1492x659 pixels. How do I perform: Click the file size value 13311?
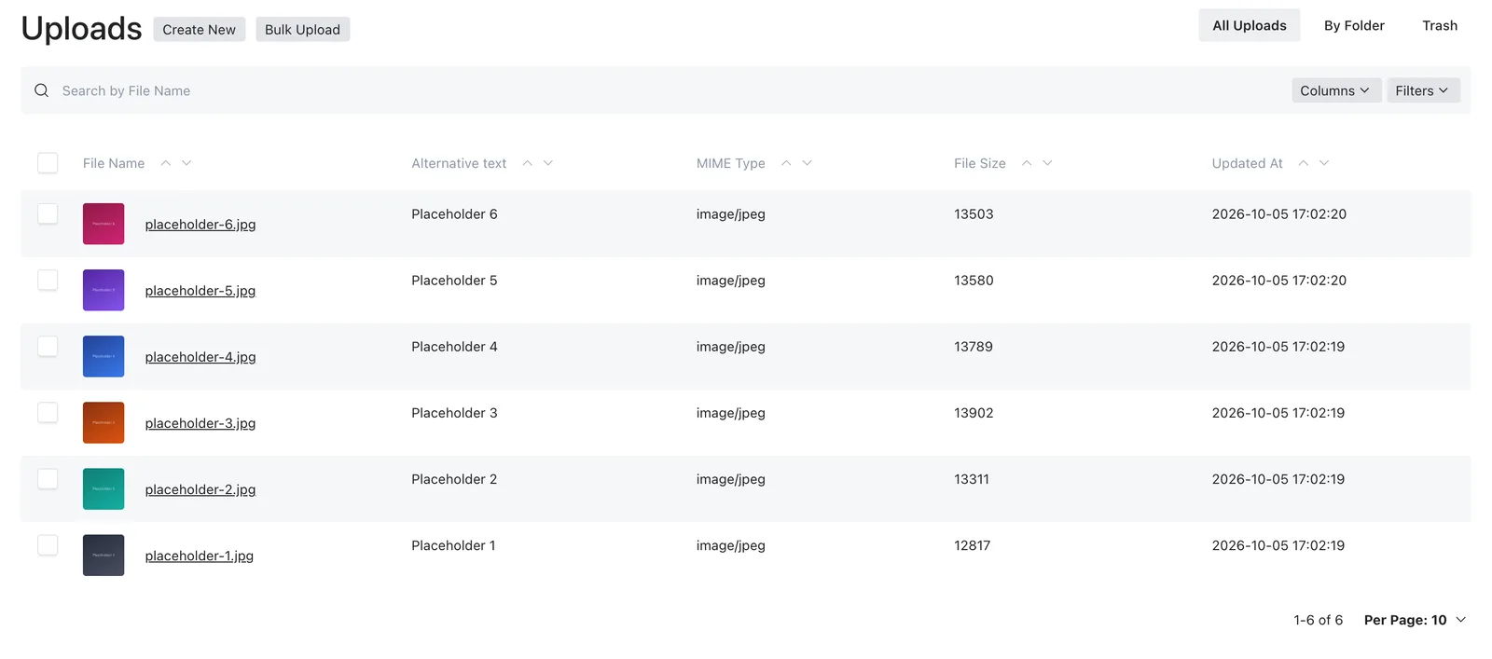pyautogui.click(x=972, y=478)
